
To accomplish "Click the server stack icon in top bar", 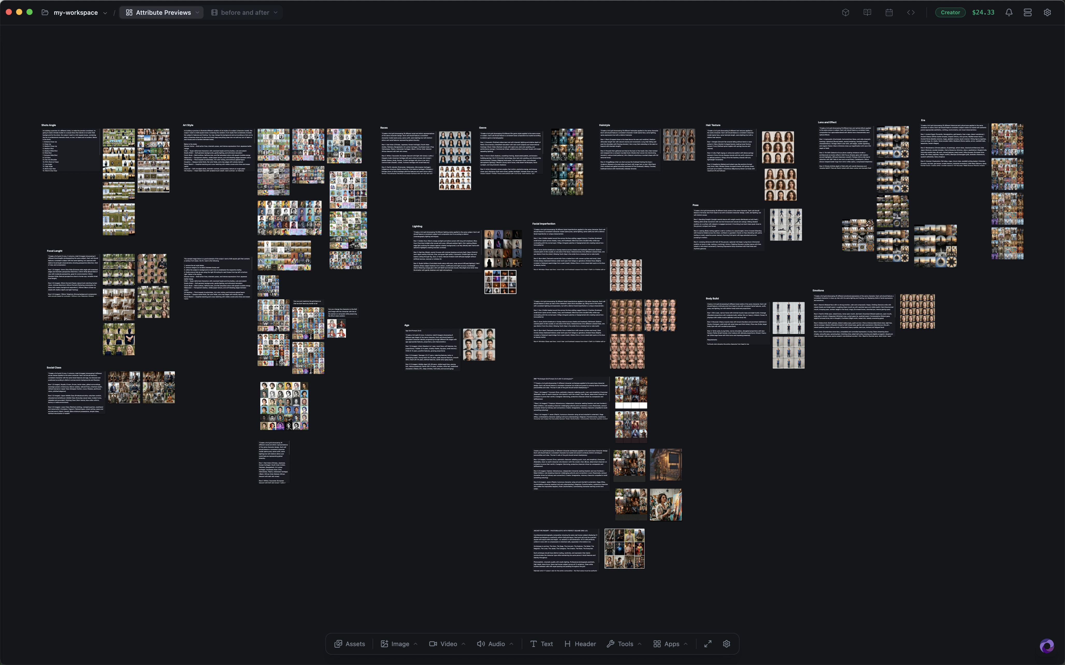I will point(1028,12).
